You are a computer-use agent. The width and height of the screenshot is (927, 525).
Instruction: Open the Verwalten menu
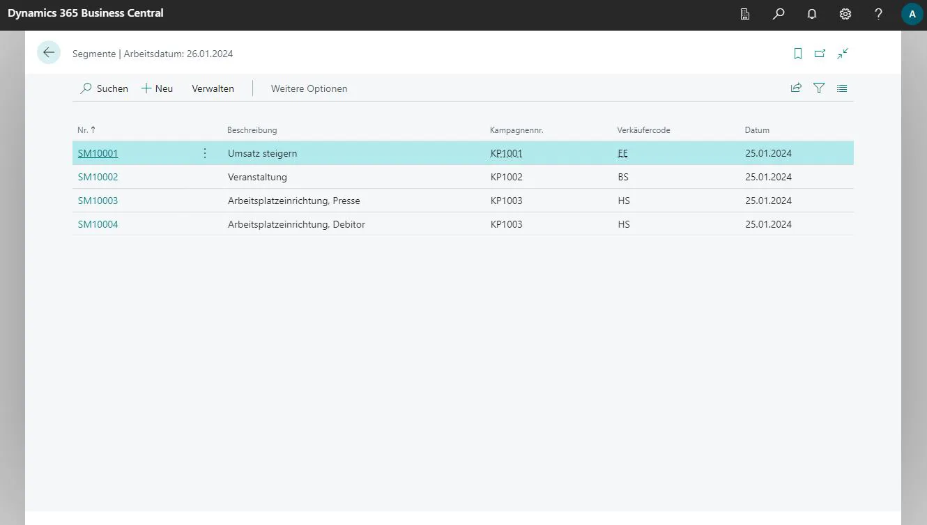point(213,88)
